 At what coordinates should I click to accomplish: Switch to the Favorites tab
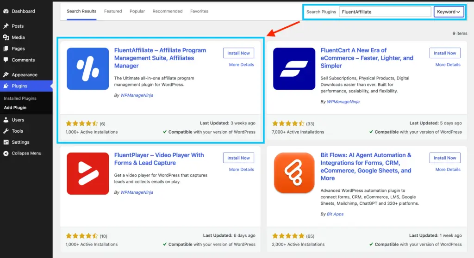click(x=199, y=11)
